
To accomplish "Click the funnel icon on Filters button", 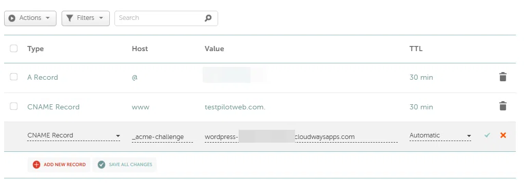I will [69, 18].
